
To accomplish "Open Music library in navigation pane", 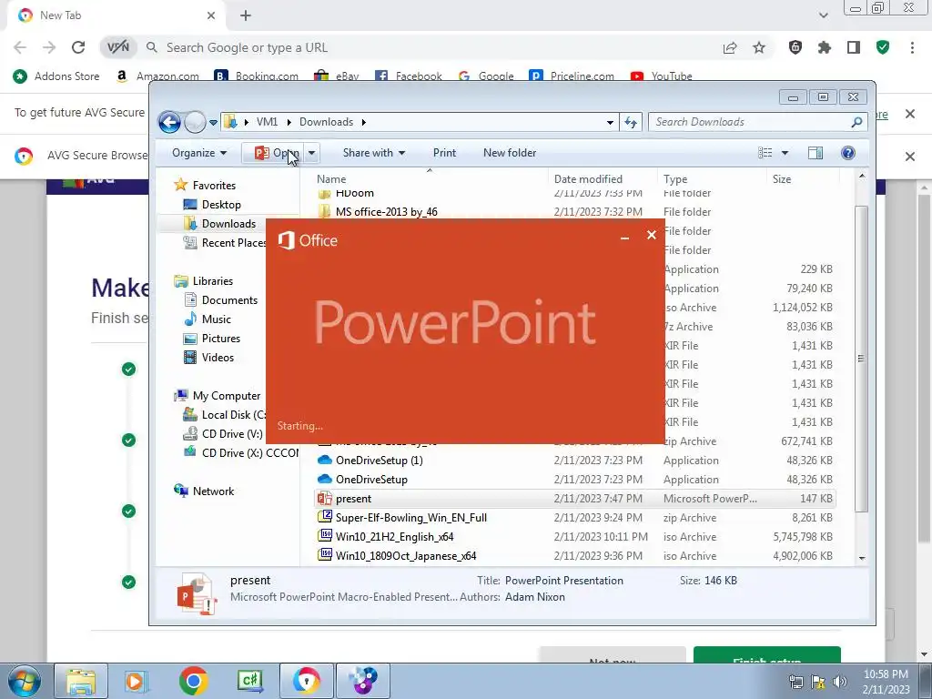I will [x=216, y=319].
